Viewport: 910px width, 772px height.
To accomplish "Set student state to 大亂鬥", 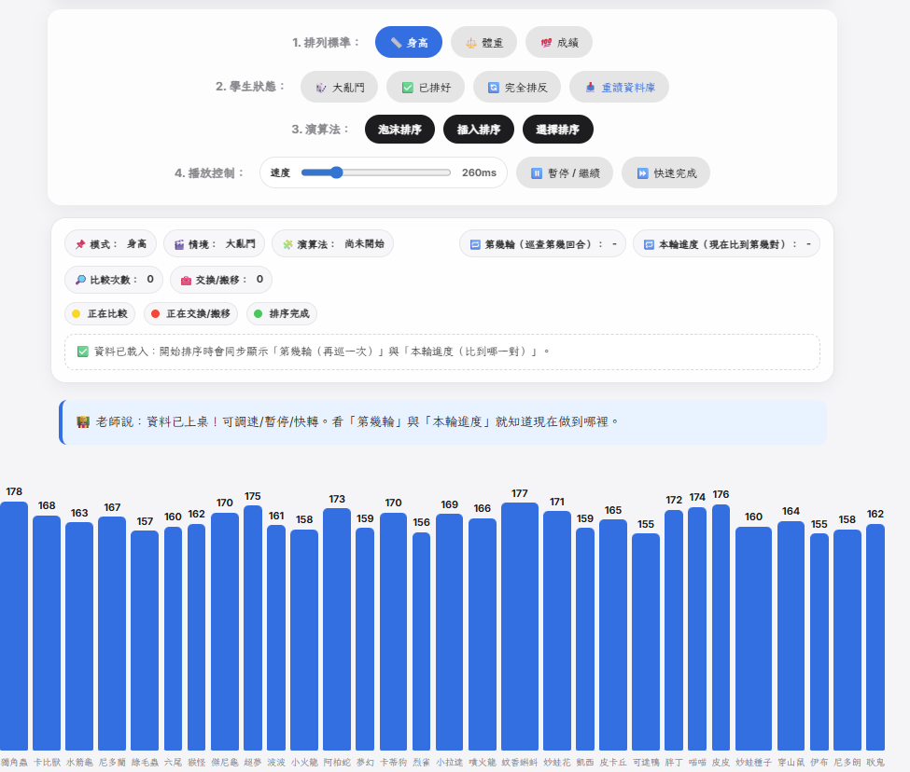I will pyautogui.click(x=340, y=87).
